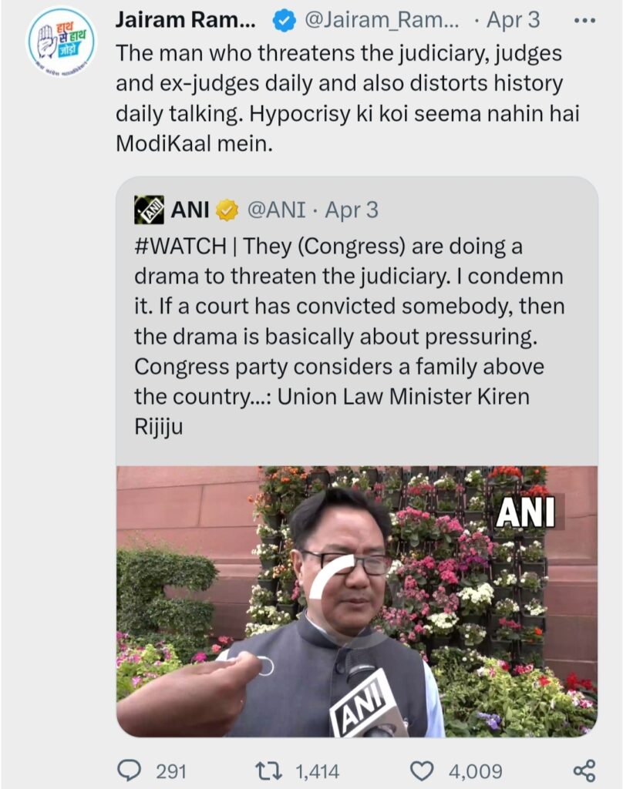Open the quoted @ANI handle
The image size is (623, 789).
coord(276,210)
